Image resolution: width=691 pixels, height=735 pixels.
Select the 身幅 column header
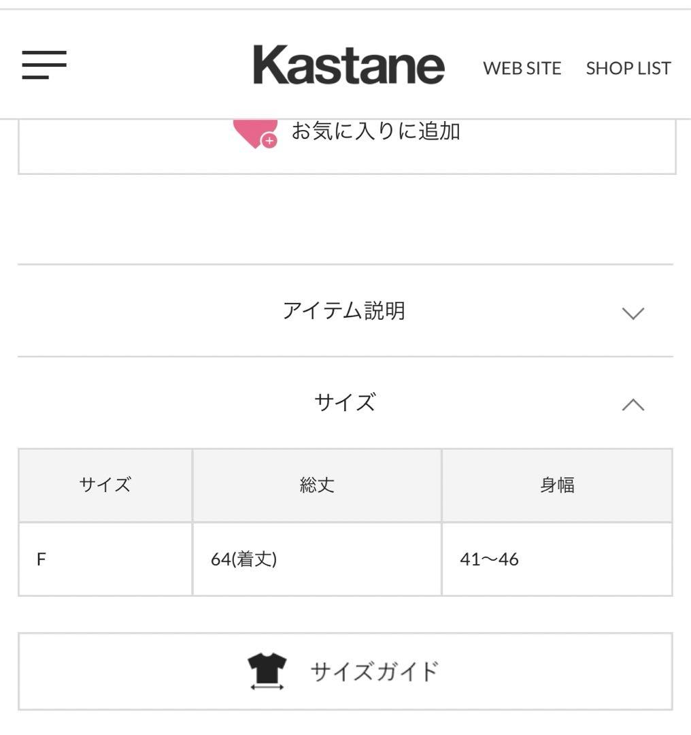[557, 485]
